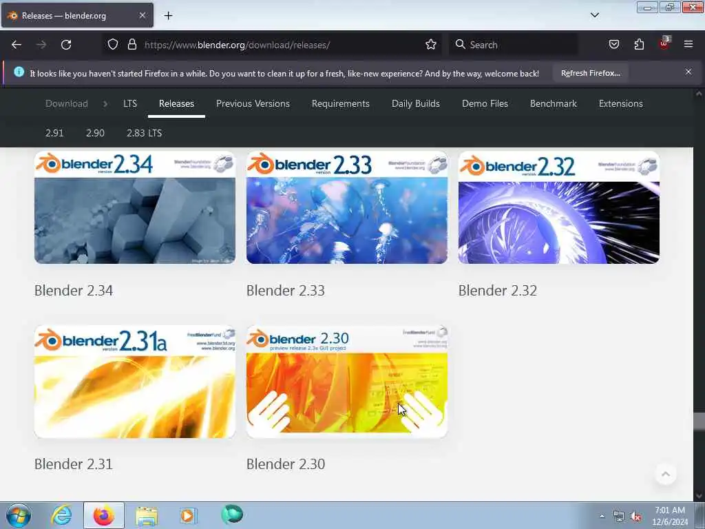The height and width of the screenshot is (529, 705).
Task: Click the scroll-to-top arrow button
Action: 666,474
